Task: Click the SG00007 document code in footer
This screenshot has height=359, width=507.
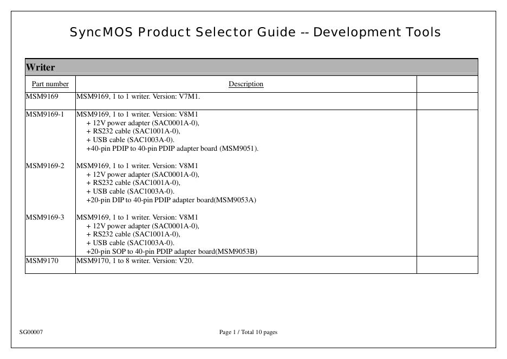Action: [31, 332]
